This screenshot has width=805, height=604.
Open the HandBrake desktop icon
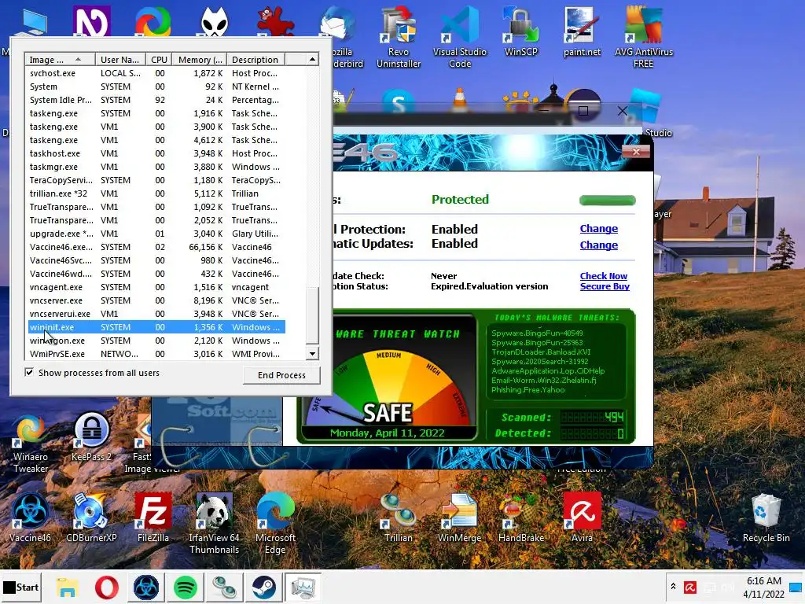pos(521,517)
